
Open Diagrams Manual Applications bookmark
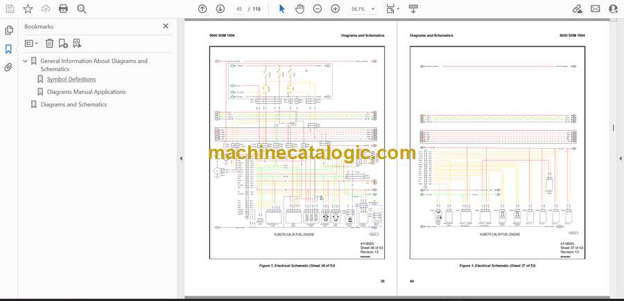(x=87, y=92)
